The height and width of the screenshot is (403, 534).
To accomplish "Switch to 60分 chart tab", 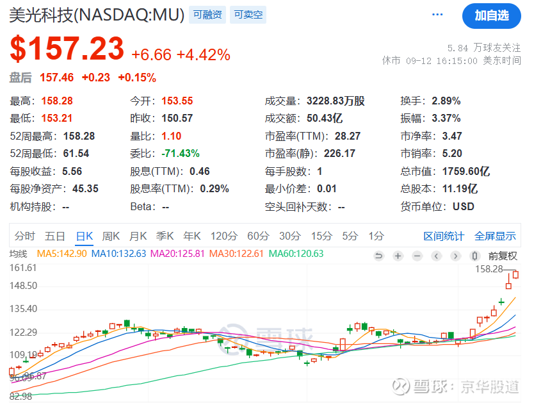I will 258,236.
